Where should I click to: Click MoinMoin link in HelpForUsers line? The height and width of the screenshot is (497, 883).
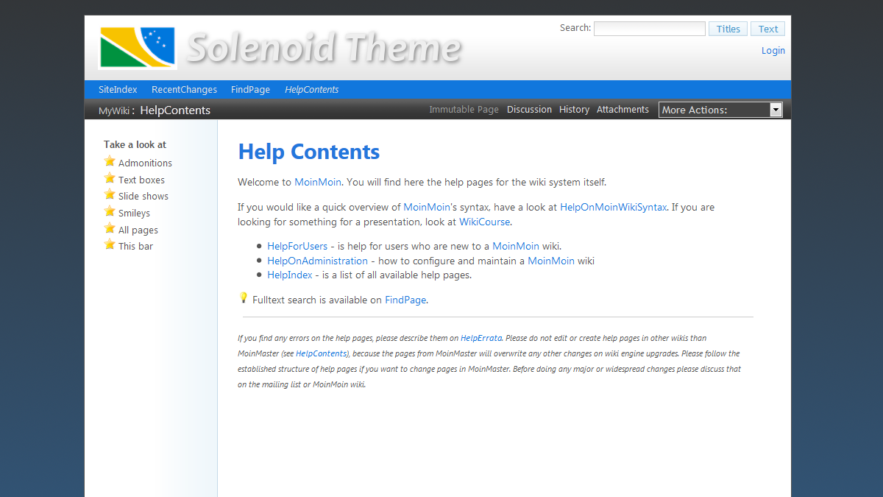tap(516, 246)
